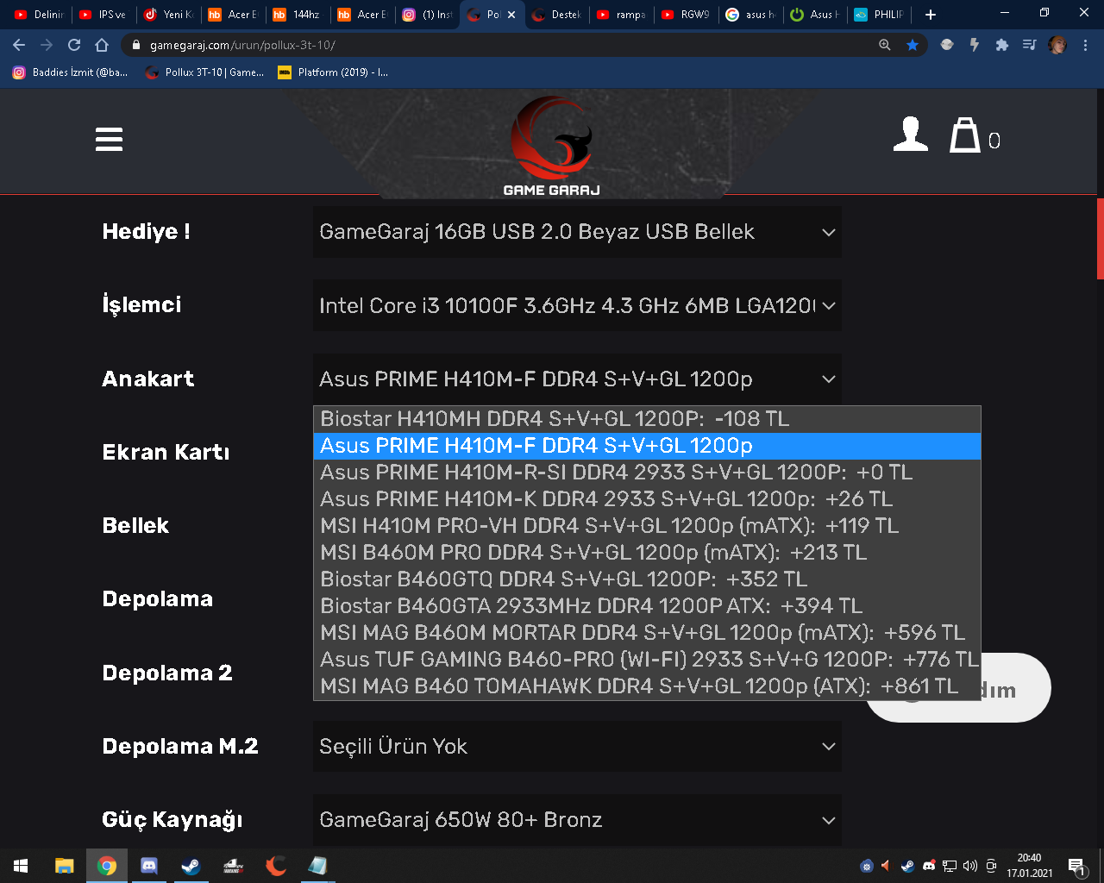Pick Biostar B460GTA ATX option

[647, 606]
